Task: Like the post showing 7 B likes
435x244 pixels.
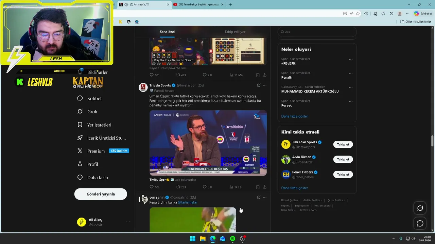Action: (x=207, y=75)
